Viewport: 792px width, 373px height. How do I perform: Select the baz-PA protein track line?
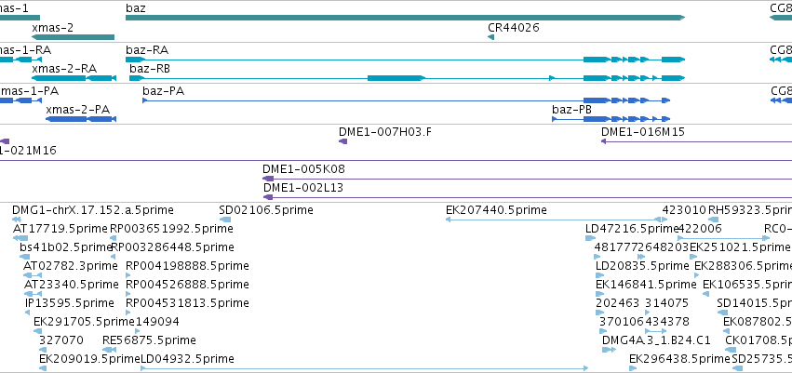coord(406,100)
